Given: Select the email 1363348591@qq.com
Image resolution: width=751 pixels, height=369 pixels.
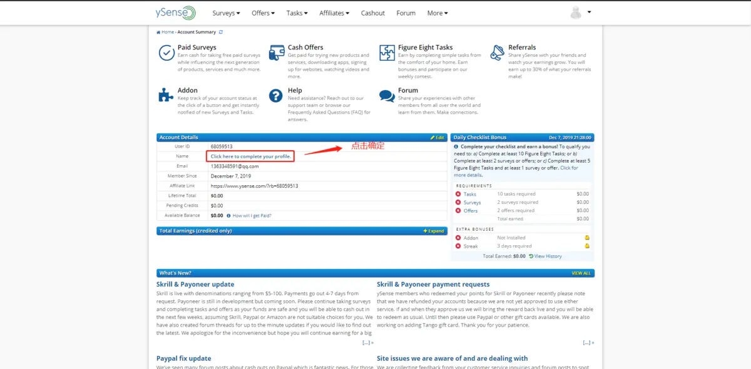Looking at the screenshot, I should [x=235, y=166].
